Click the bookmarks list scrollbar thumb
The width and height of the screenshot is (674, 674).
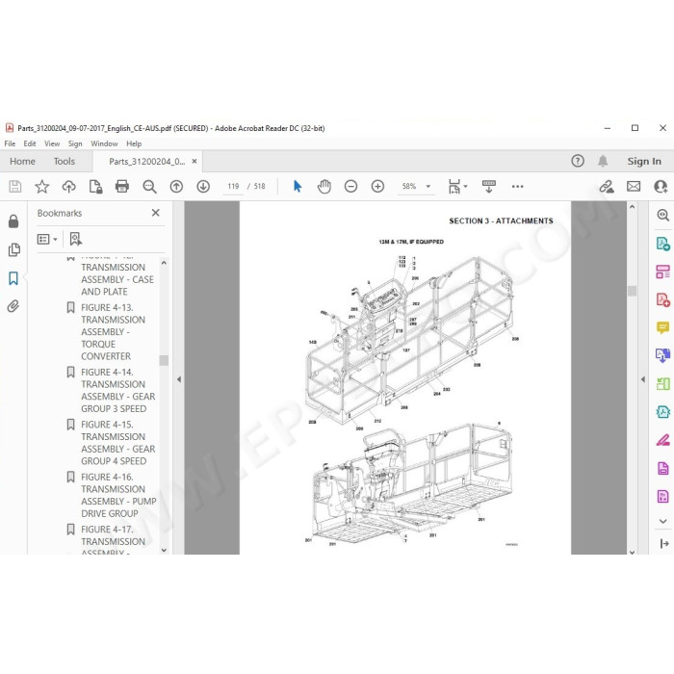coord(164,360)
